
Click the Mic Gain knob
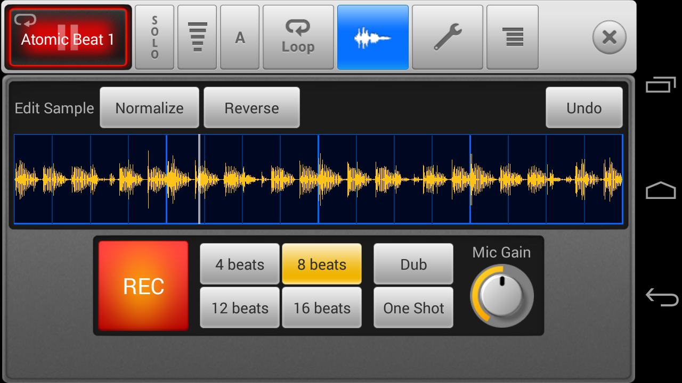tap(502, 296)
